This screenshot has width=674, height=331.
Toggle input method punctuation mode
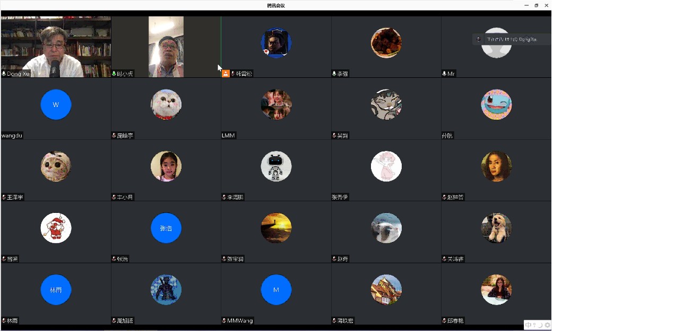tap(534, 325)
